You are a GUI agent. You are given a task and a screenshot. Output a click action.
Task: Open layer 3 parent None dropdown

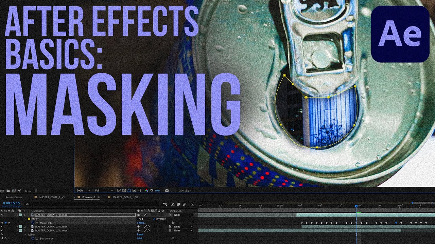tap(184, 230)
